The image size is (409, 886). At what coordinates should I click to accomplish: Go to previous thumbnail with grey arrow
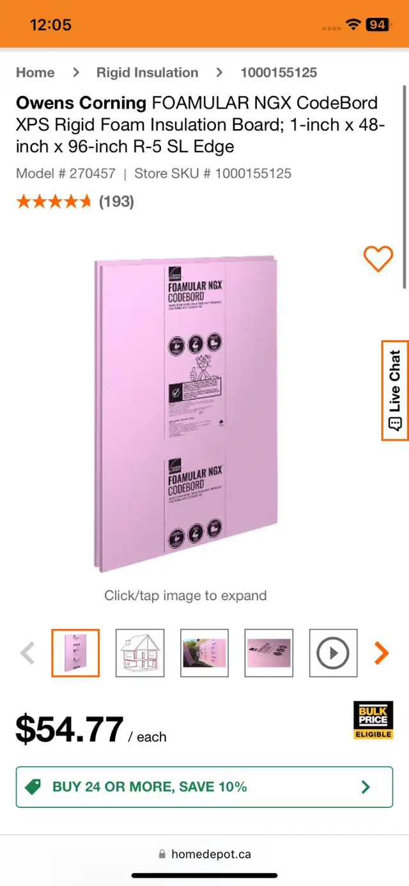(x=27, y=653)
